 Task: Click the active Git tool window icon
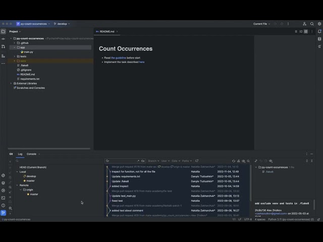click(4, 213)
